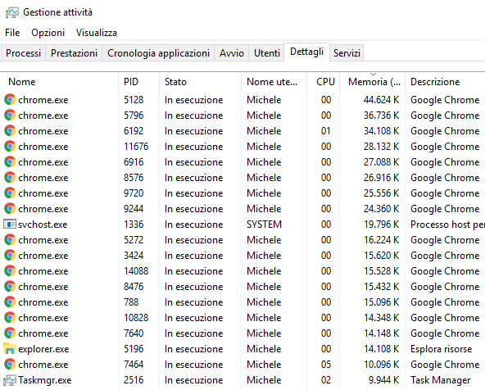
Task: Sort processes by the PID column
Action: click(x=139, y=82)
